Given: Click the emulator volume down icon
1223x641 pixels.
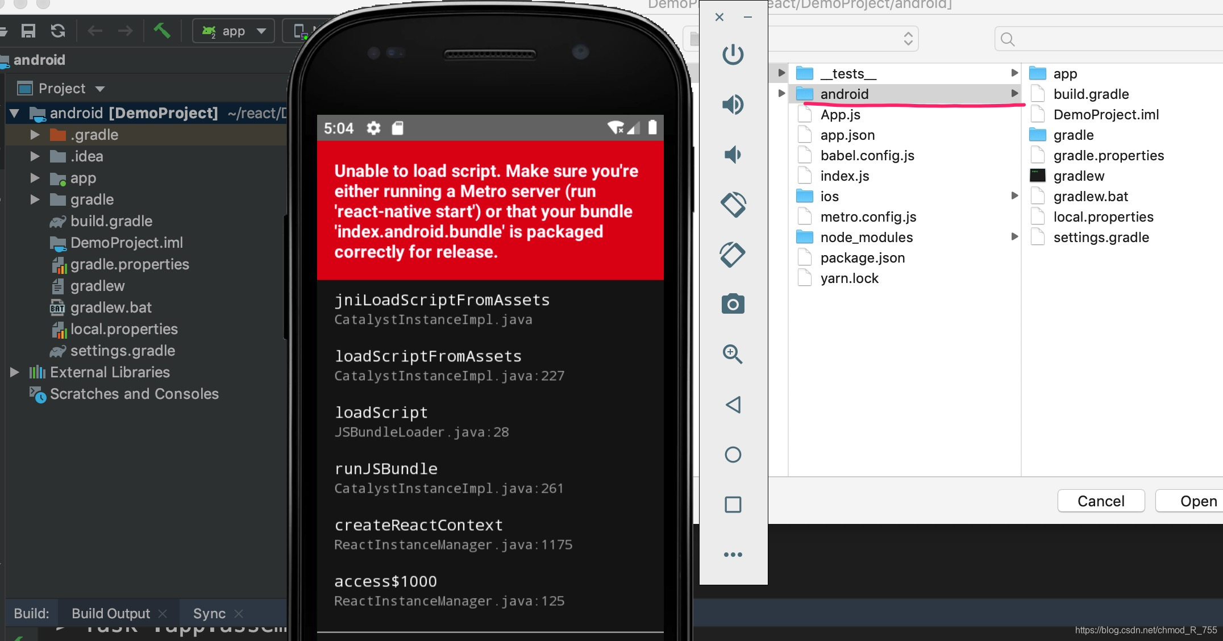Looking at the screenshot, I should [733, 155].
